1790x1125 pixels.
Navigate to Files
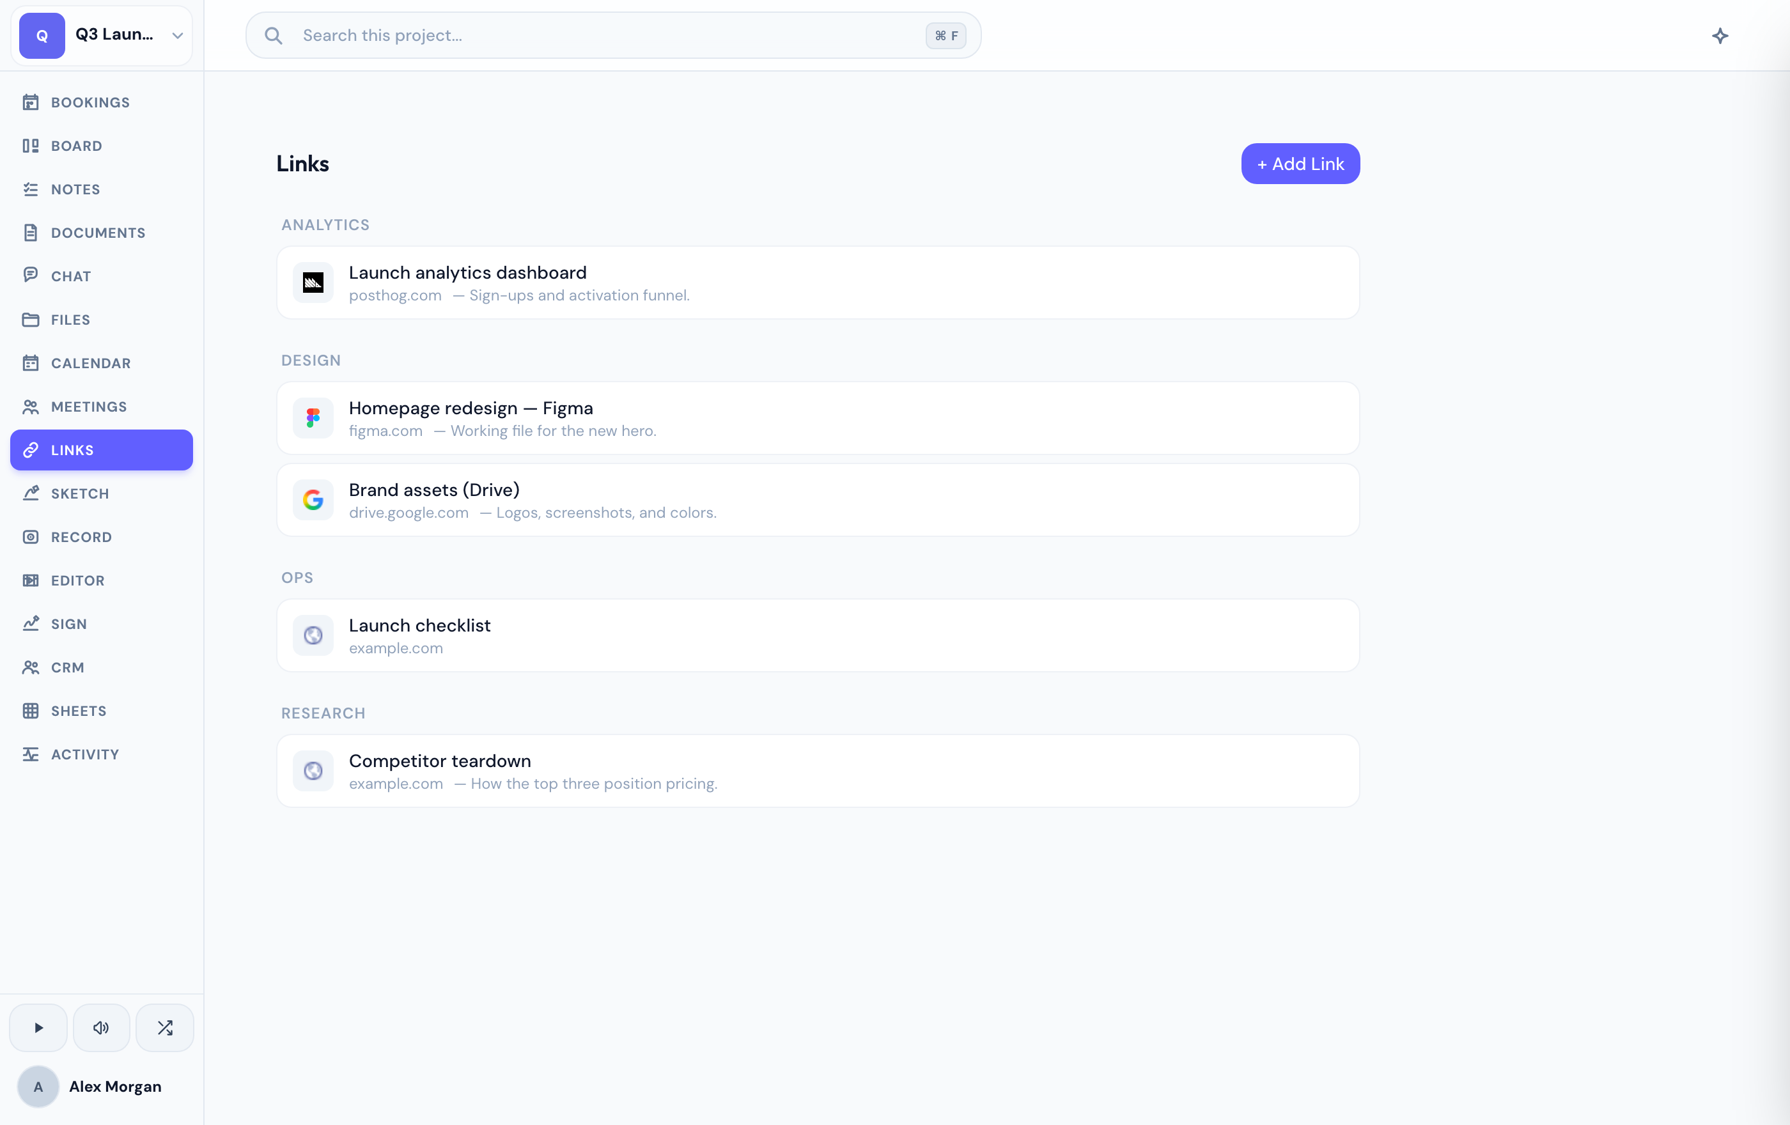[x=102, y=320]
